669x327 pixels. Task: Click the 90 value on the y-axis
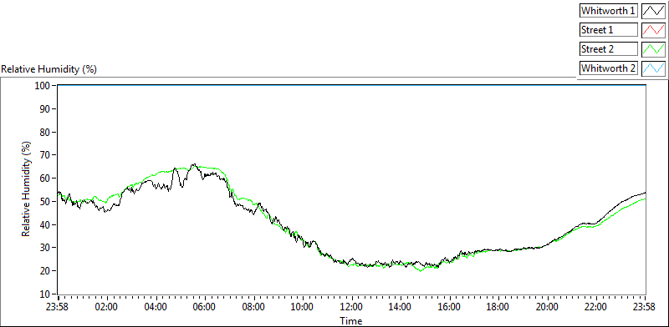(46, 109)
